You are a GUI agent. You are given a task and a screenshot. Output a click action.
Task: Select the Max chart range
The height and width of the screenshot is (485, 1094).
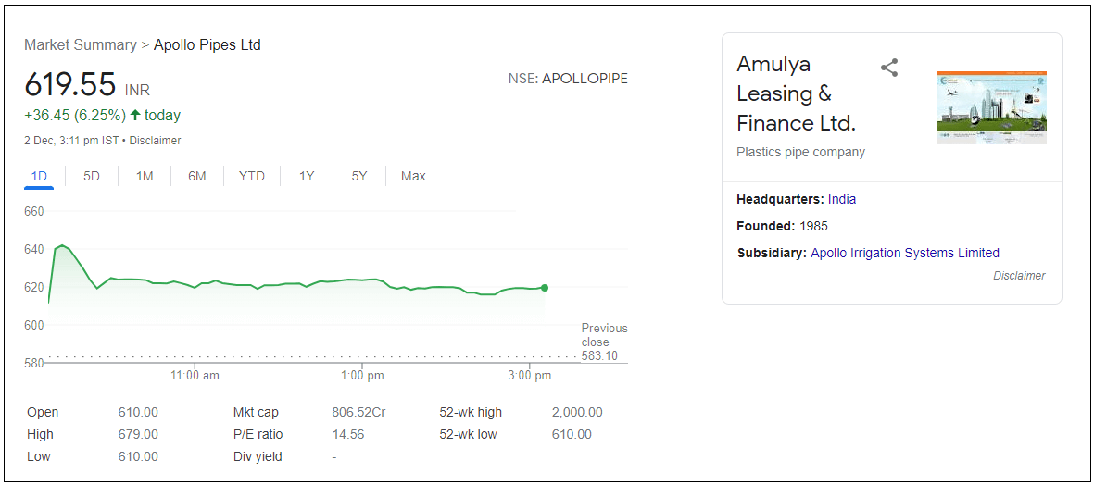coord(413,176)
